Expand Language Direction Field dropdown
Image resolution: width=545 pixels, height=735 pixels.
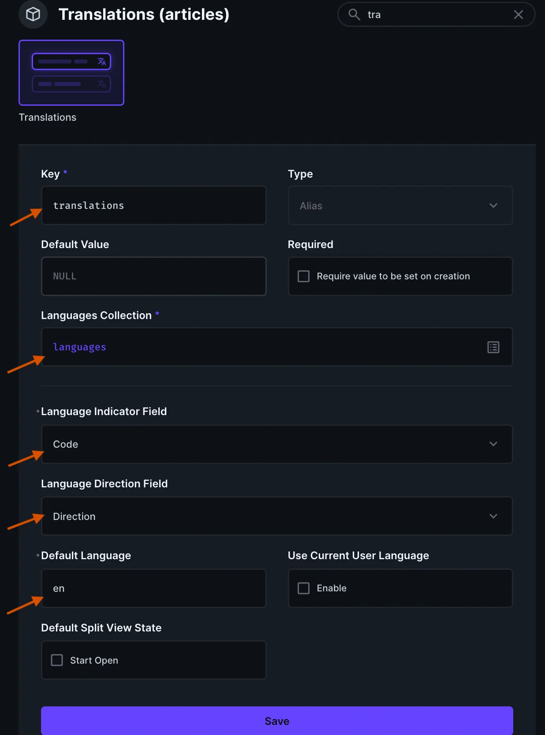(x=276, y=516)
